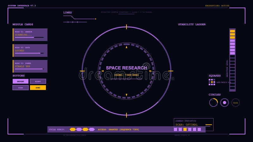Select the last purple hexagon in Cycle Strip
The height and width of the screenshot is (142, 253).
point(92,129)
